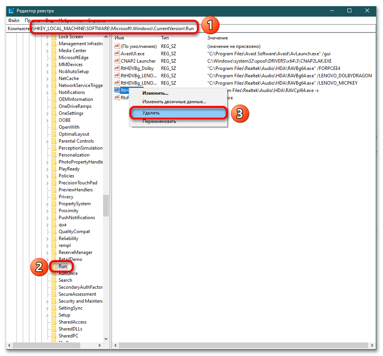Click the Media Center folder icon

click(54, 51)
